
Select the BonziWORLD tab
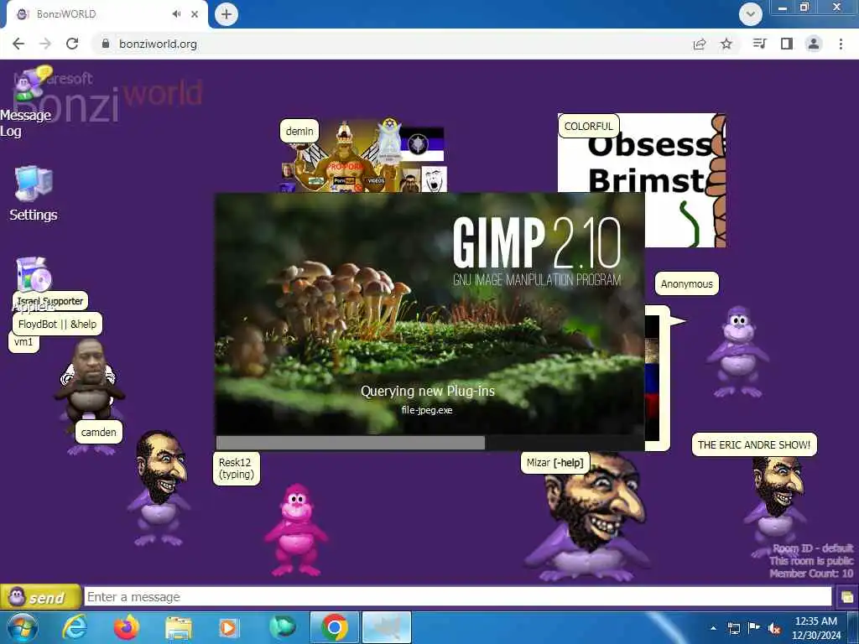tap(107, 14)
